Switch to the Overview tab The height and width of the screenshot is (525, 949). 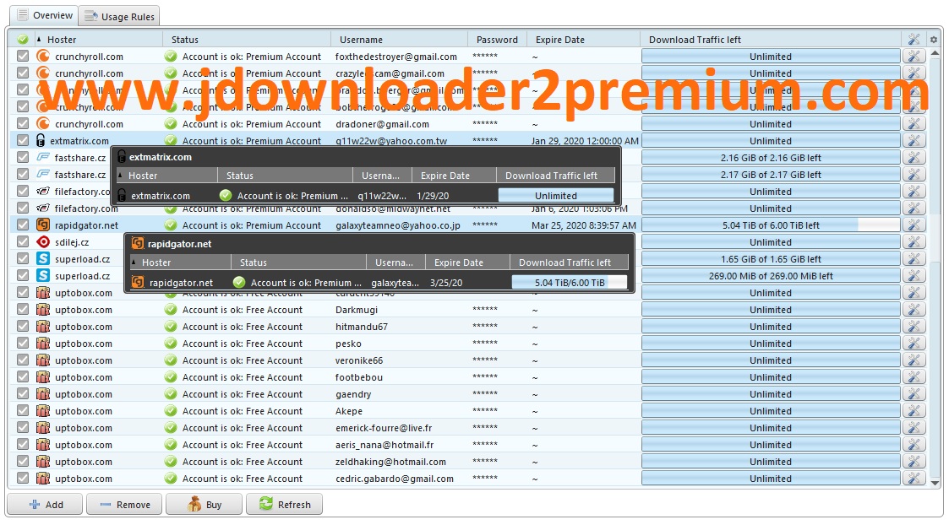pos(45,15)
